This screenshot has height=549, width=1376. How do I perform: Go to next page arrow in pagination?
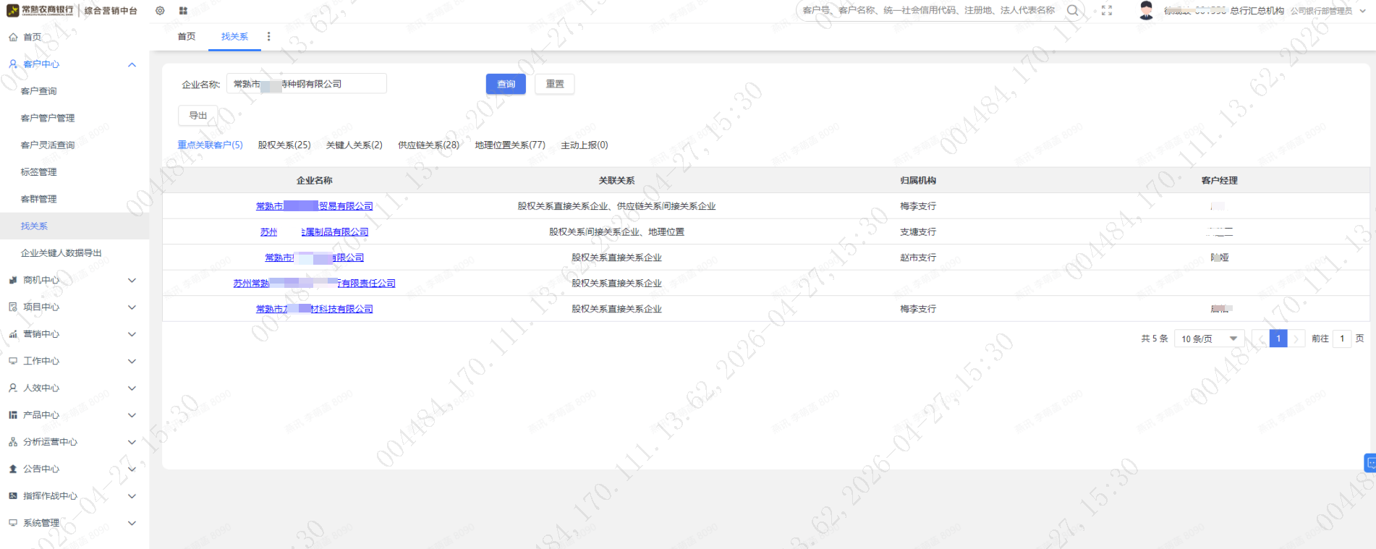(x=1296, y=339)
